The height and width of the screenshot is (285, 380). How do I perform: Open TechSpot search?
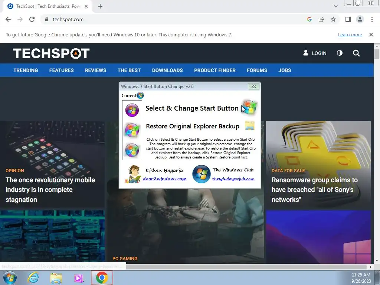click(x=356, y=53)
